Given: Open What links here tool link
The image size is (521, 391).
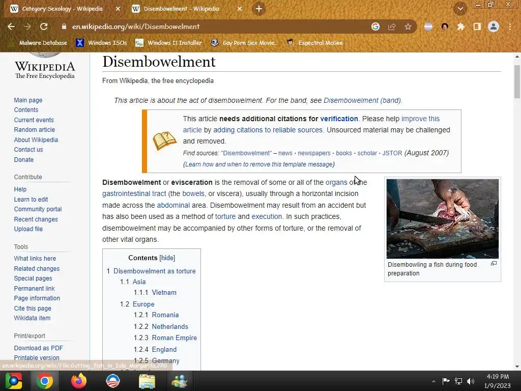Looking at the screenshot, I should 35,259.
